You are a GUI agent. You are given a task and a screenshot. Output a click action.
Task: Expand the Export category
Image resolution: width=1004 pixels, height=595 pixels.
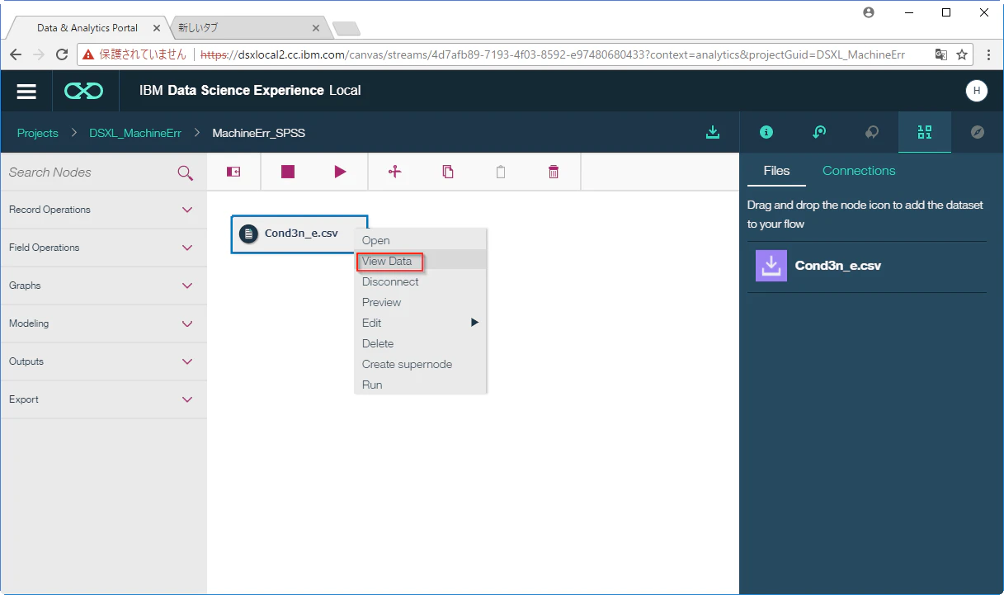103,399
